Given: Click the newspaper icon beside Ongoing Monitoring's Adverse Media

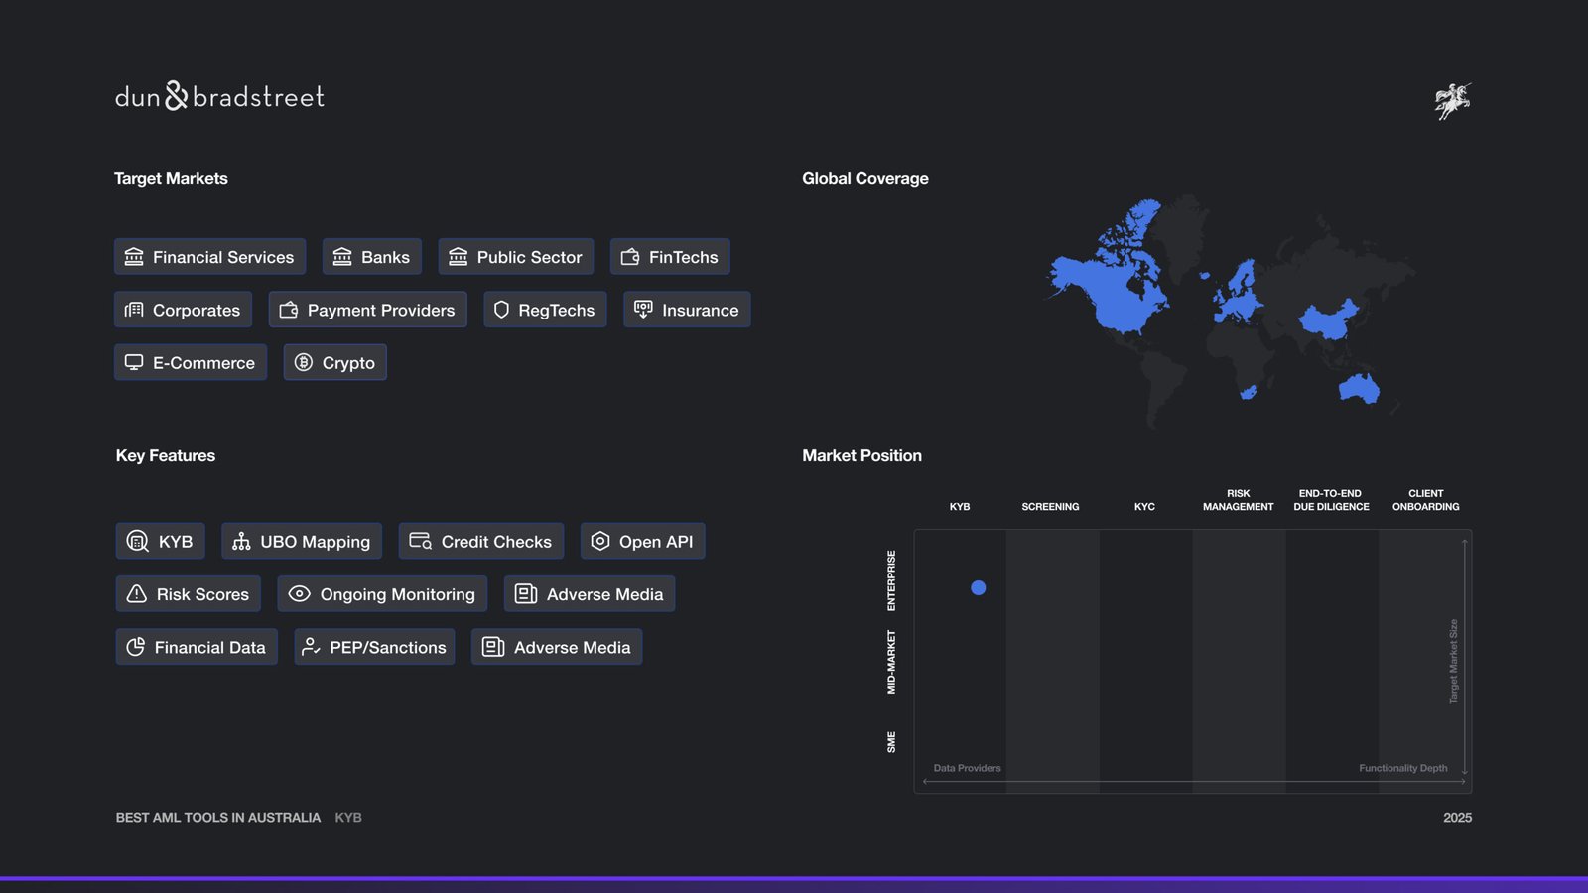Looking at the screenshot, I should coord(526,593).
